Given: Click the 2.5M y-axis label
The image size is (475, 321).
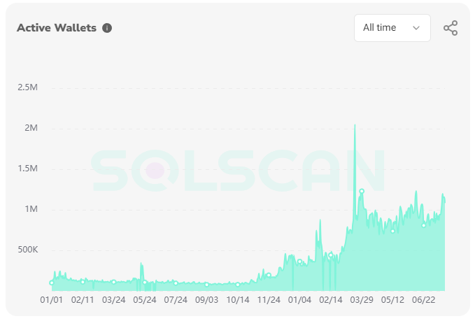Looking at the screenshot, I should [x=27, y=87].
